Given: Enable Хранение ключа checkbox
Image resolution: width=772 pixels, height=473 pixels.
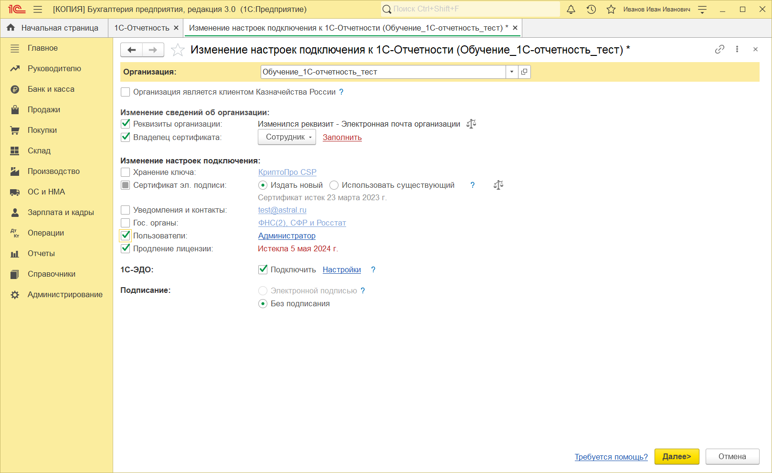Looking at the screenshot, I should tap(126, 172).
